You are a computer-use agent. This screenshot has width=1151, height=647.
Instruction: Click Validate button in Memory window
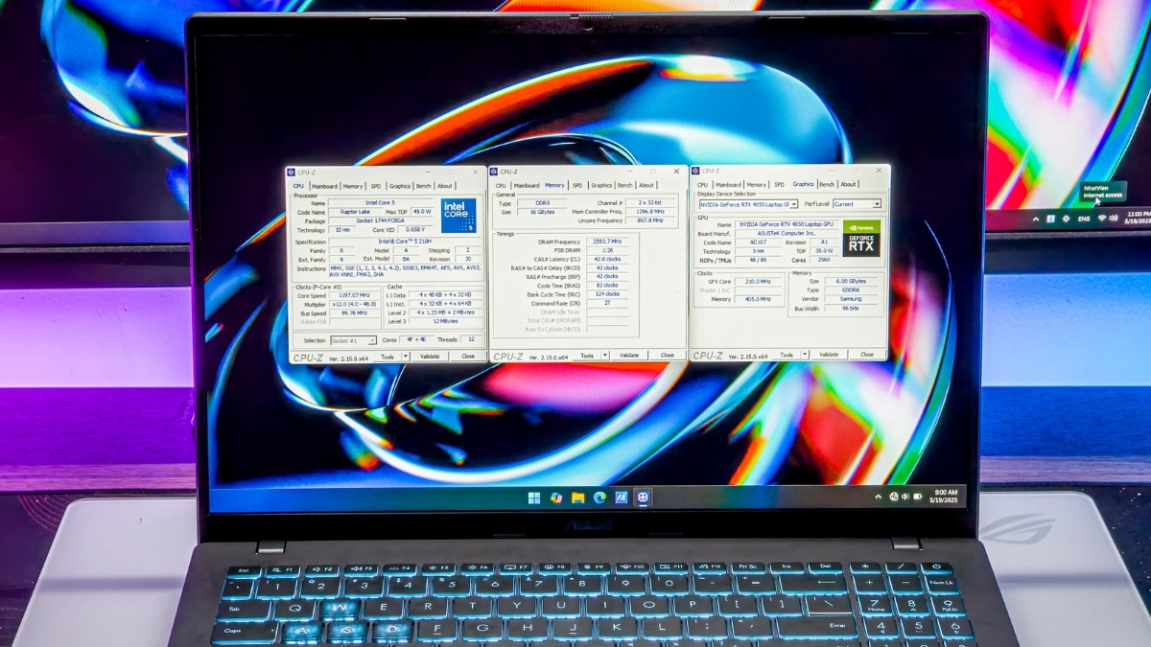[x=629, y=356]
